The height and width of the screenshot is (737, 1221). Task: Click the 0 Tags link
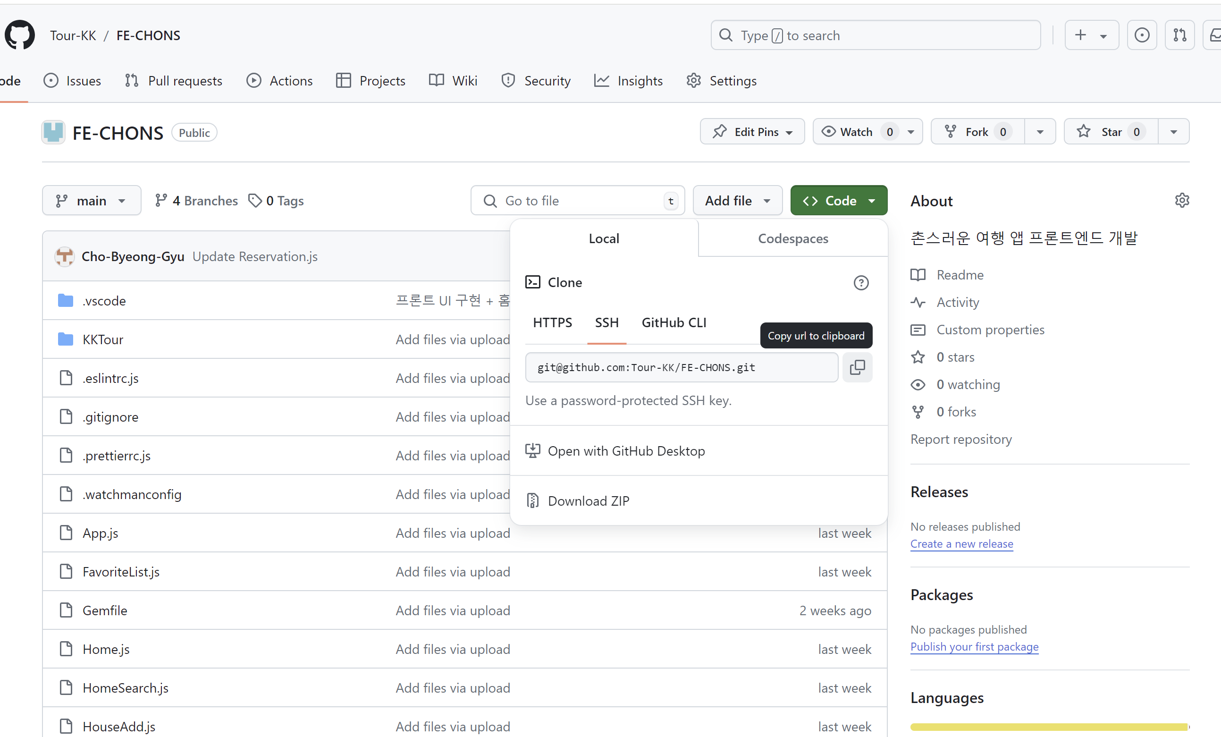(x=276, y=200)
